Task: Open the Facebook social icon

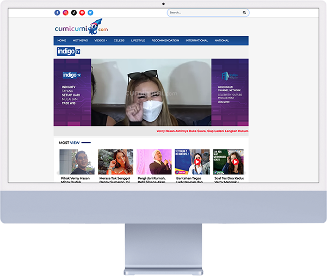Action: coord(57,12)
